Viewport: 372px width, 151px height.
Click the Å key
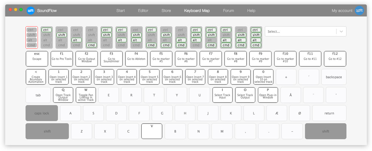[x=291, y=95]
